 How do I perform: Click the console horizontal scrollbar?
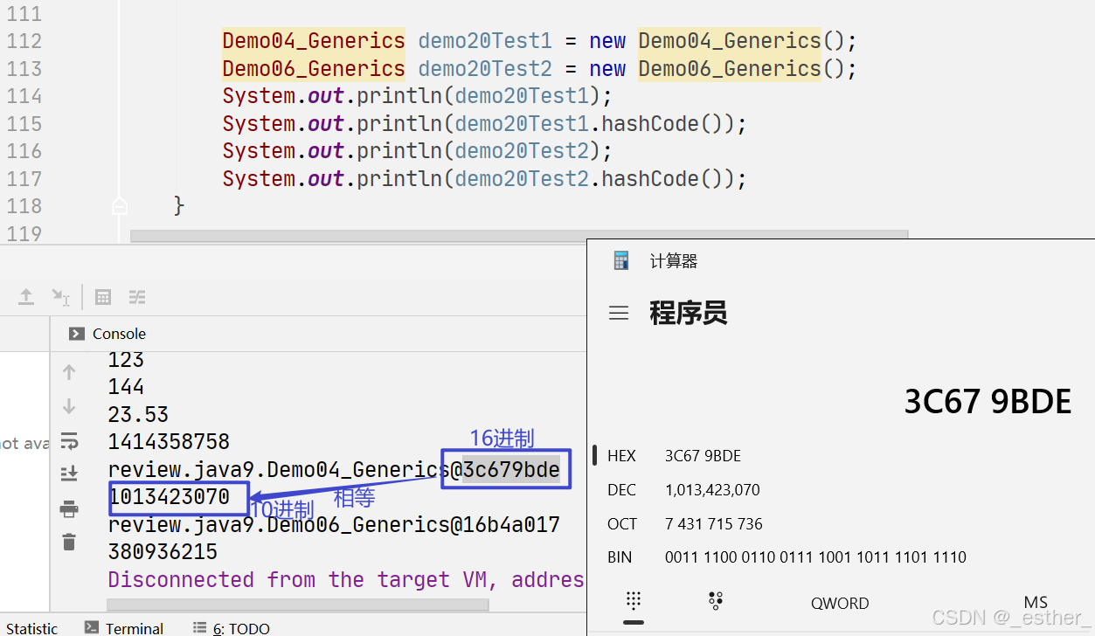click(298, 604)
